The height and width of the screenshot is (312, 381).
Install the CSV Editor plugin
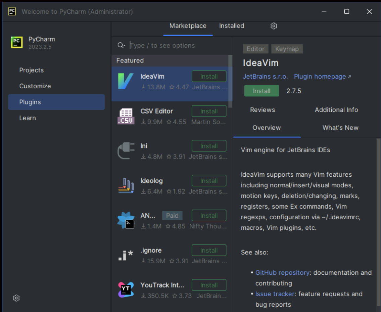coord(209,111)
